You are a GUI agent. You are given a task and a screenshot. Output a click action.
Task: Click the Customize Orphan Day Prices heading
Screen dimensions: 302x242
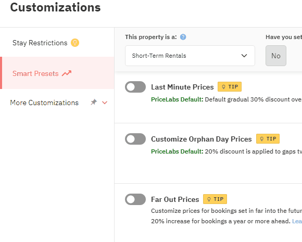(202, 139)
